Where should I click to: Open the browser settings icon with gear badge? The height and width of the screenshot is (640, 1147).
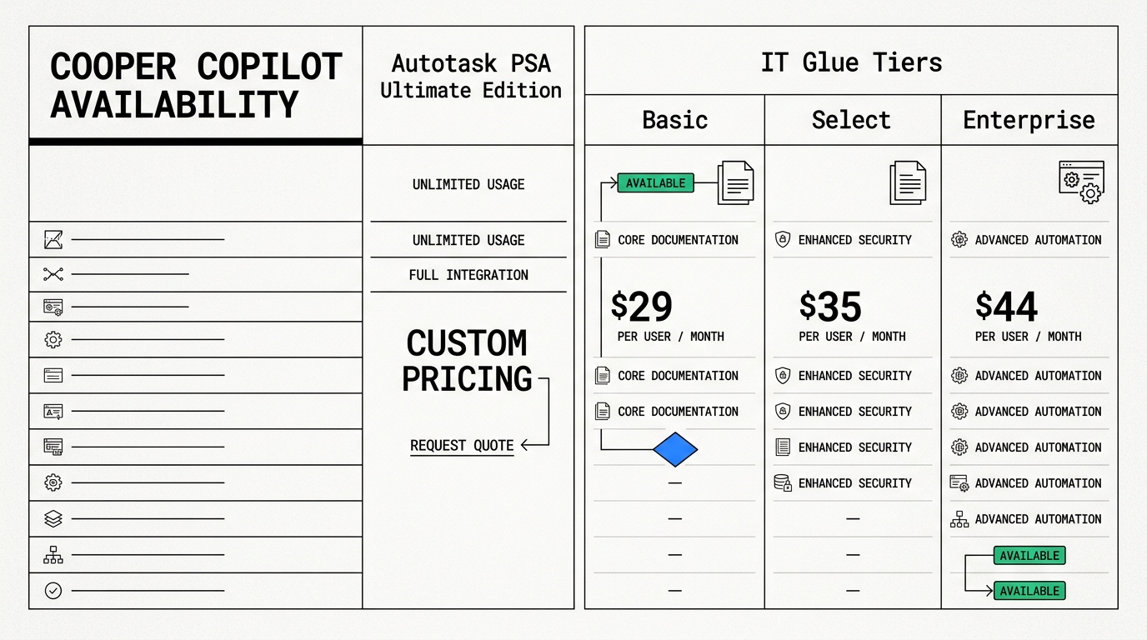[x=53, y=306]
